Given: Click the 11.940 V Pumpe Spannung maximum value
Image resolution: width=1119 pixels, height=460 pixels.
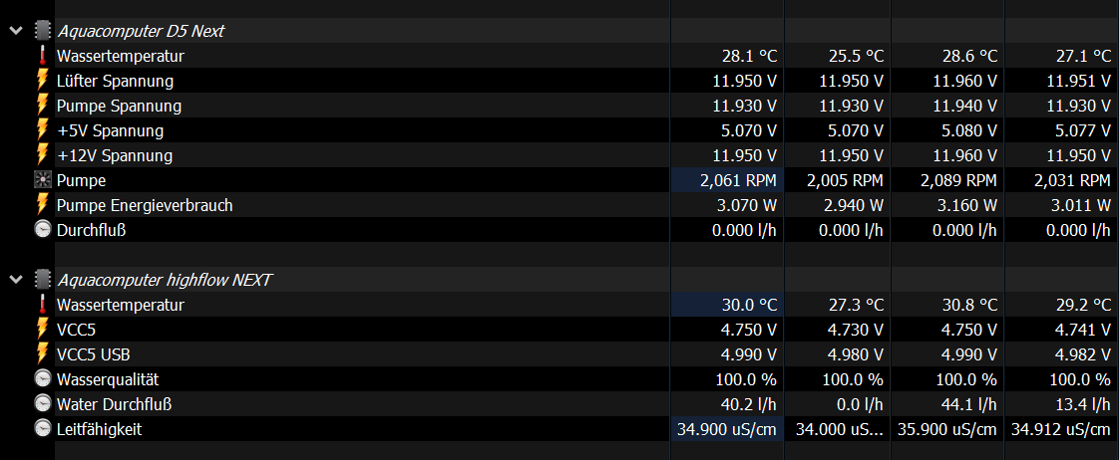Looking at the screenshot, I should click(965, 107).
